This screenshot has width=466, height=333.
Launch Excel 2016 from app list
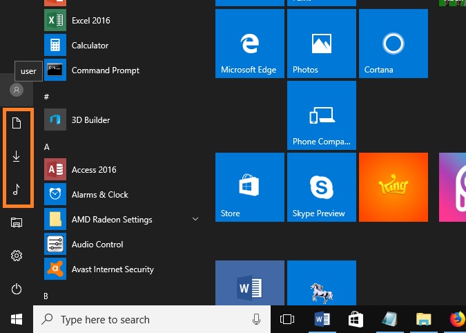(x=122, y=20)
